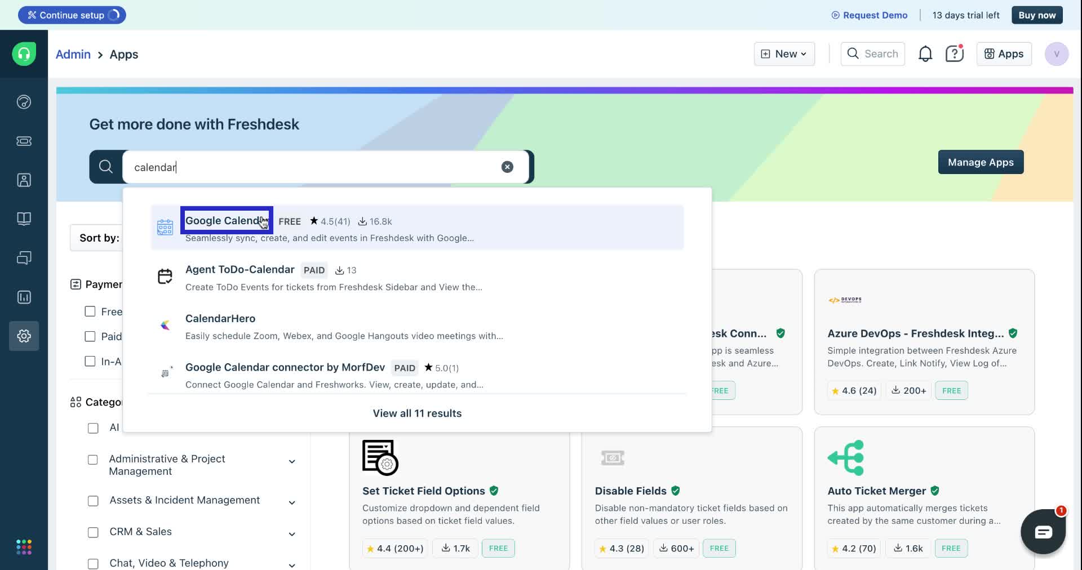Check the Free payment filter

(x=90, y=311)
